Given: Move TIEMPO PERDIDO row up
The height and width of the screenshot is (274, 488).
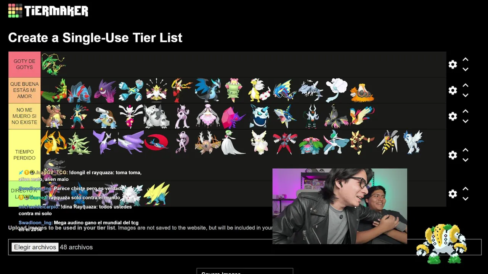Looking at the screenshot, I should click(x=466, y=150).
